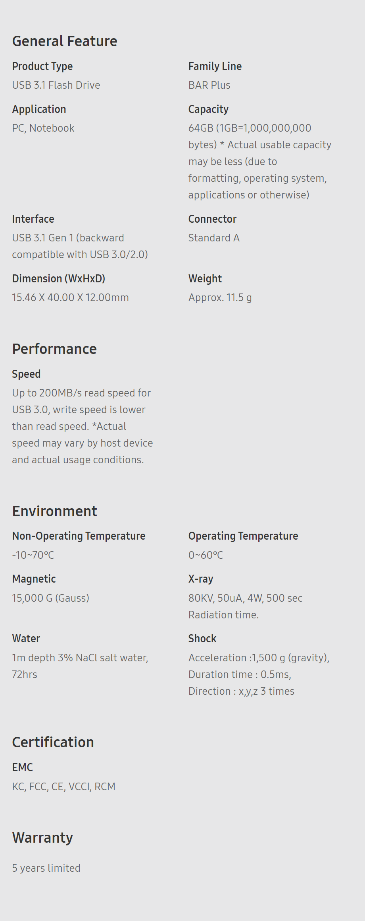Select the Non-Operating Temperature label

(79, 536)
